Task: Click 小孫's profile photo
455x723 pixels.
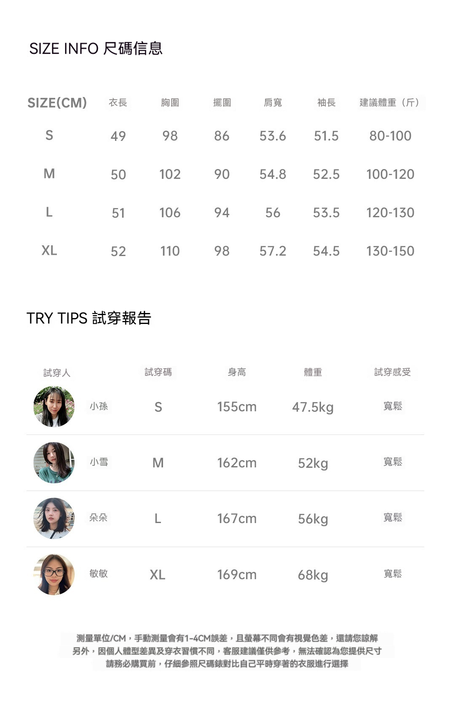Action: 54,407
